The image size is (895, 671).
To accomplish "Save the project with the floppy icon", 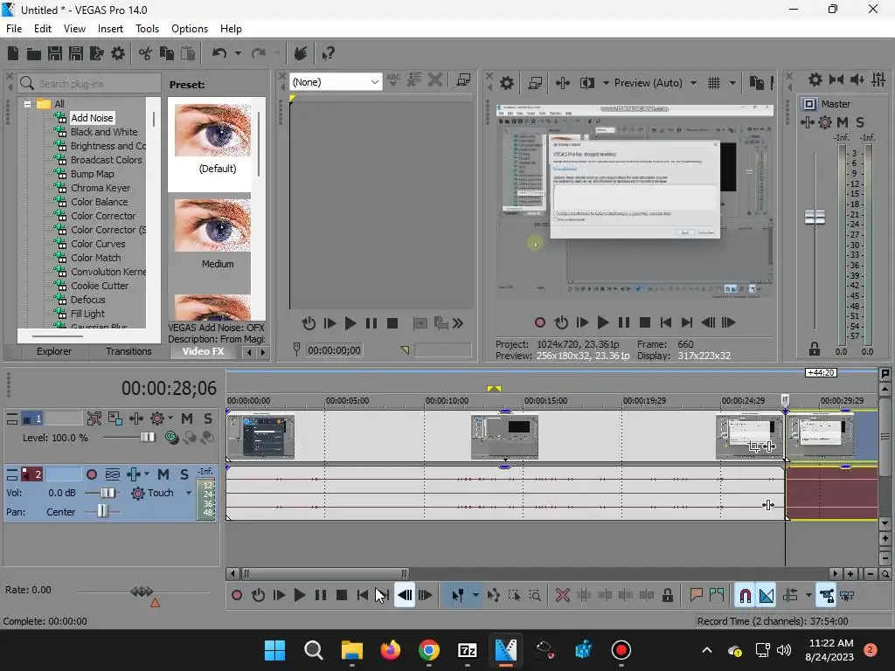I will (55, 53).
